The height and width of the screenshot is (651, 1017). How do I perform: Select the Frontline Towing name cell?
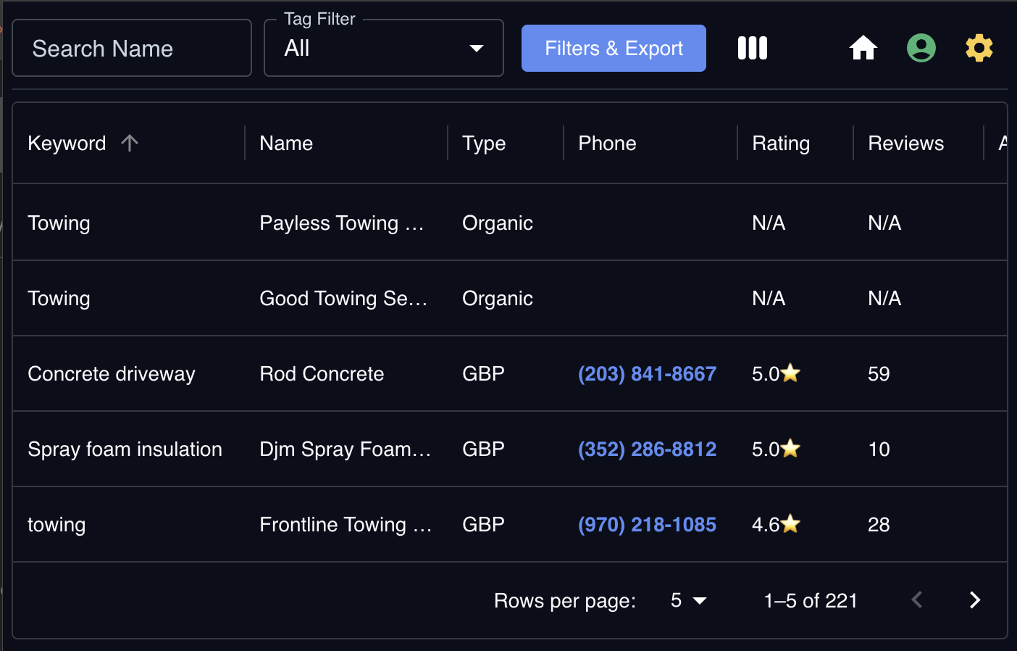(x=346, y=525)
